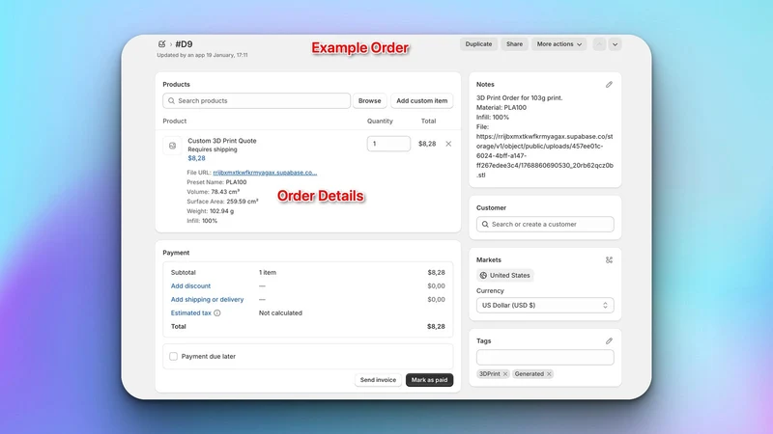Click the Weight 102.94 g value
The width and height of the screenshot is (773, 434).
coord(222,211)
